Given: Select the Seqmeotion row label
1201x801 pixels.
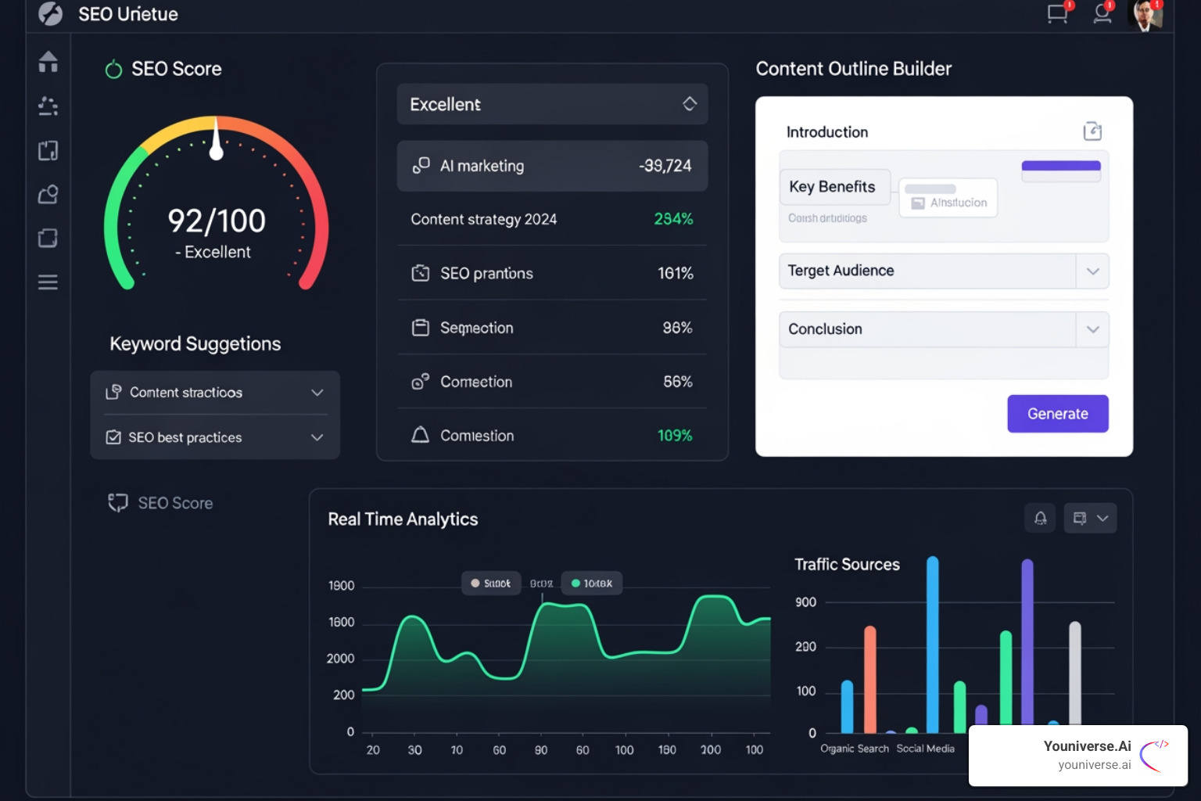Looking at the screenshot, I should 477,328.
